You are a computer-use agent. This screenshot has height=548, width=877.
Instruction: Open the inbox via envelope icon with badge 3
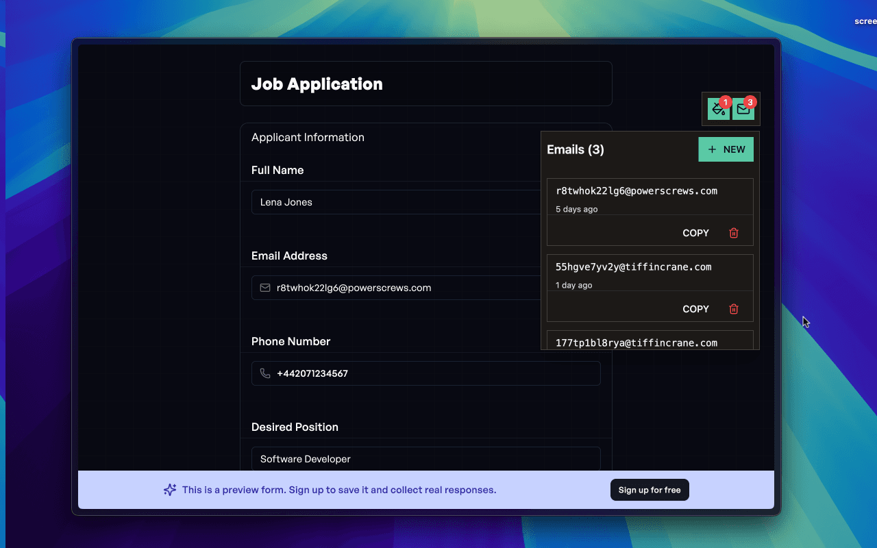743,108
